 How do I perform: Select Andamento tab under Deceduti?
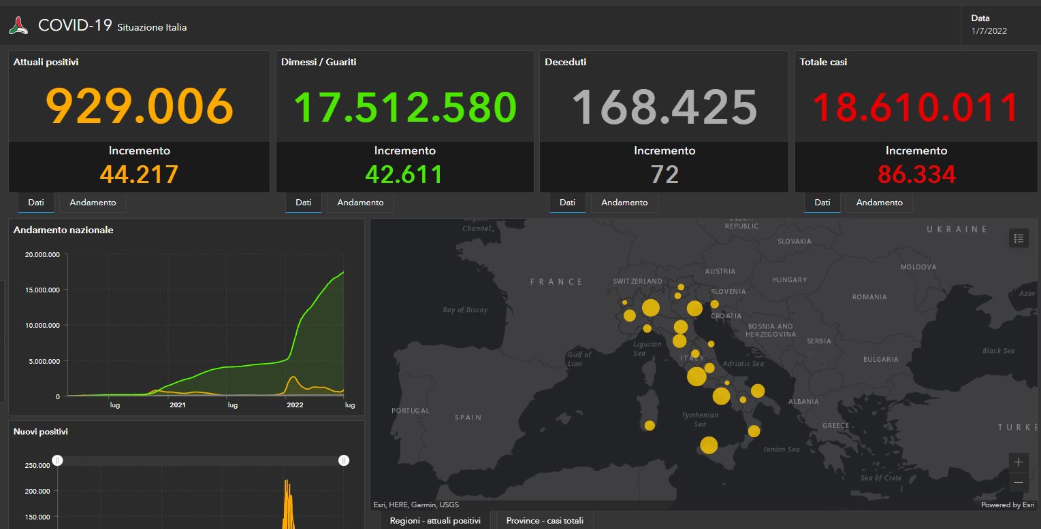[x=624, y=203]
